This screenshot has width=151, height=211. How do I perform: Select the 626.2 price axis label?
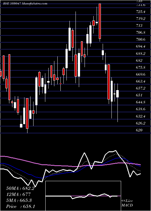pos(141,123)
